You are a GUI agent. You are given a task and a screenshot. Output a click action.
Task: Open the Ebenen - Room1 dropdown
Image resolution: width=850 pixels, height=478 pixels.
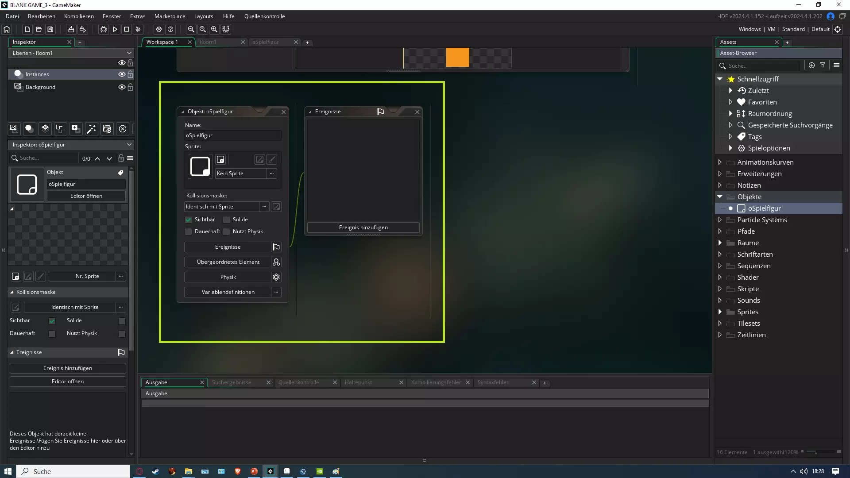point(71,53)
